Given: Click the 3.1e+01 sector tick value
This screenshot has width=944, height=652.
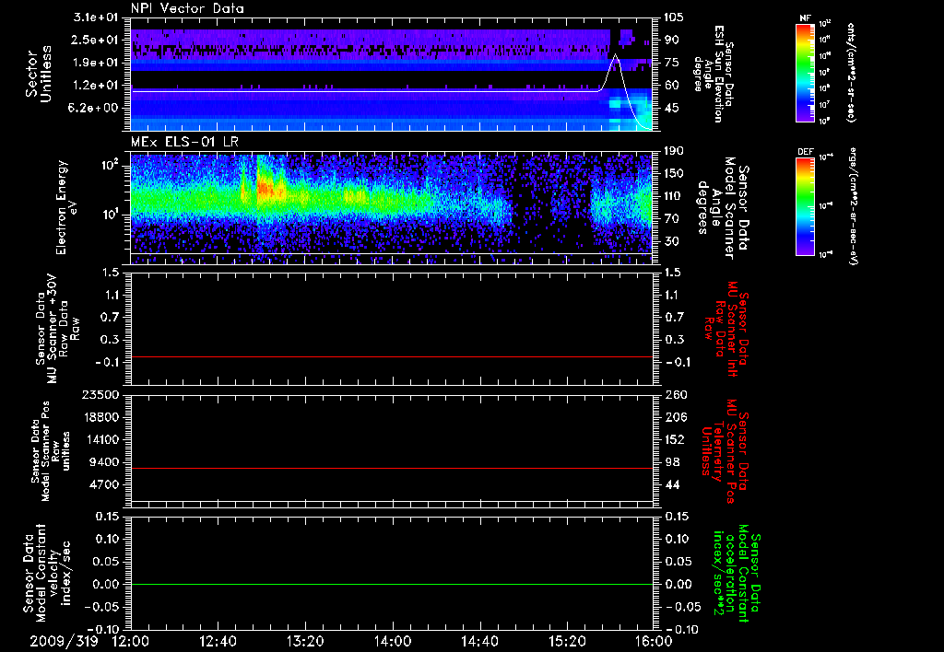Looking at the screenshot, I should click(x=98, y=17).
